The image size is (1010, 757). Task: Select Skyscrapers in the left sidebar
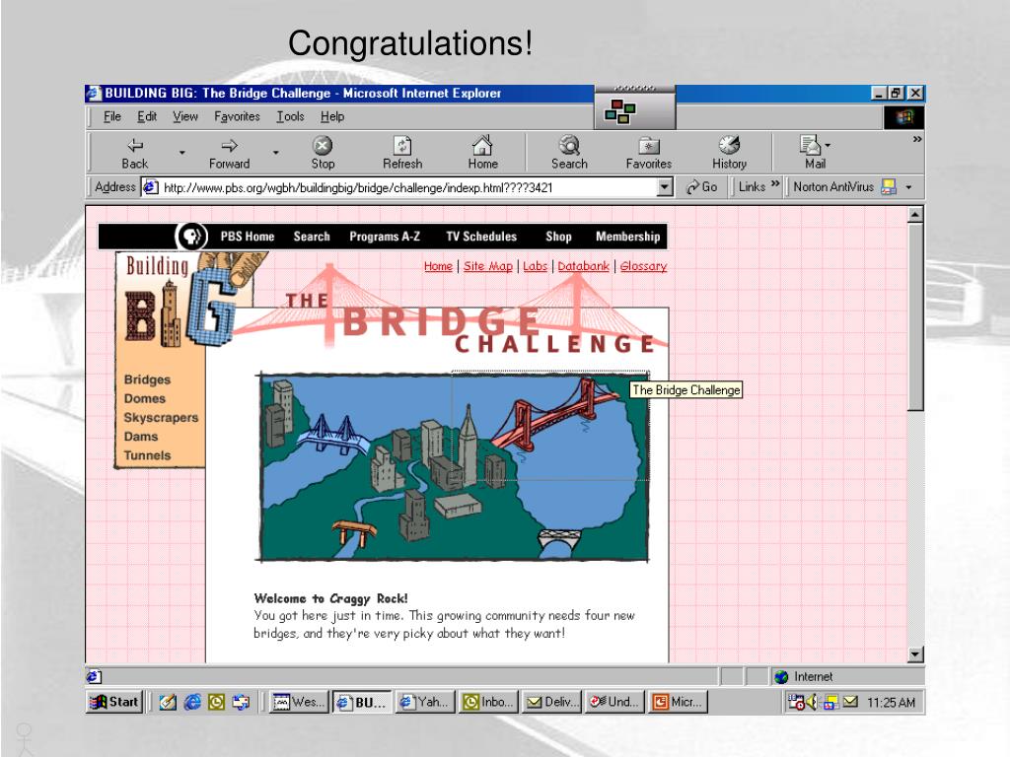point(161,417)
